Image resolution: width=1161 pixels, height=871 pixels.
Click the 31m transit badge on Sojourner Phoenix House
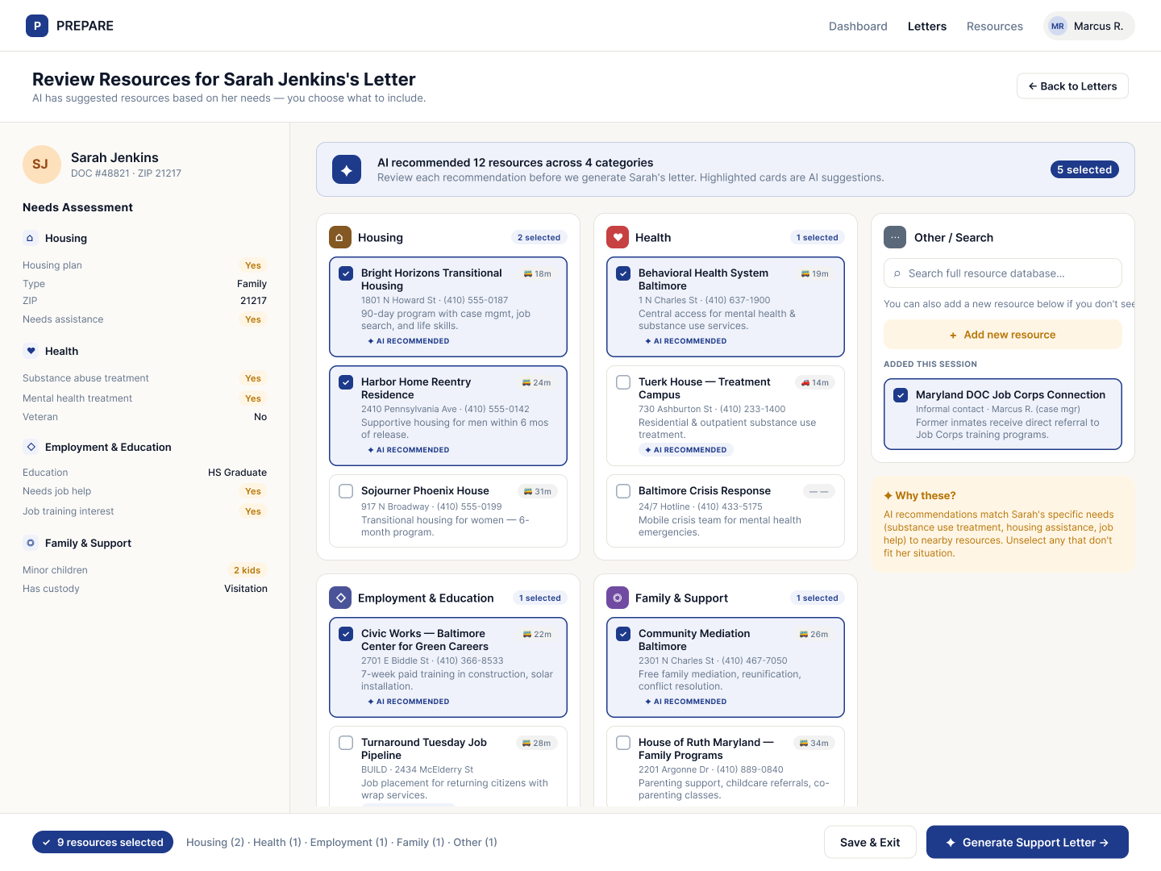pyautogui.click(x=538, y=491)
